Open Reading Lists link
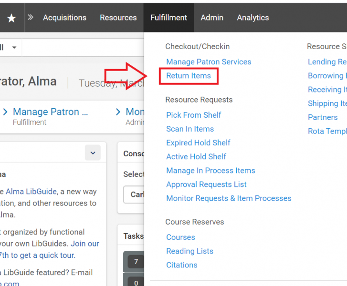 coord(189,251)
